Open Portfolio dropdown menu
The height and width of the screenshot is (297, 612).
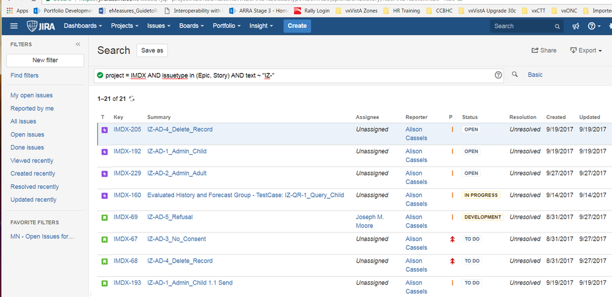(x=227, y=26)
